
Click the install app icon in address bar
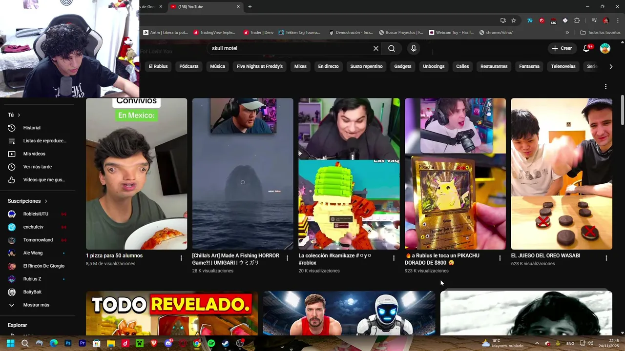tap(503, 20)
